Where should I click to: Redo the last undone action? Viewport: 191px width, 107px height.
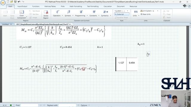[23, 1]
